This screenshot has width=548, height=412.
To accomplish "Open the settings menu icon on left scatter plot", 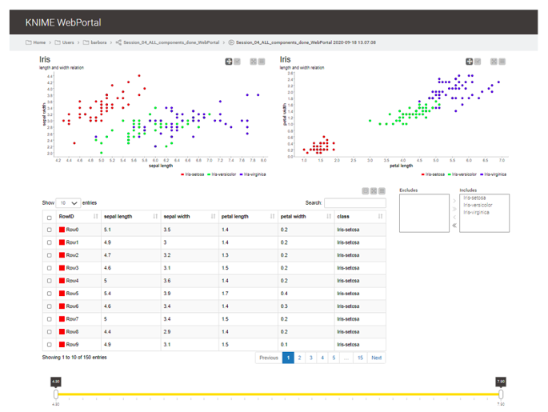I will [262, 62].
